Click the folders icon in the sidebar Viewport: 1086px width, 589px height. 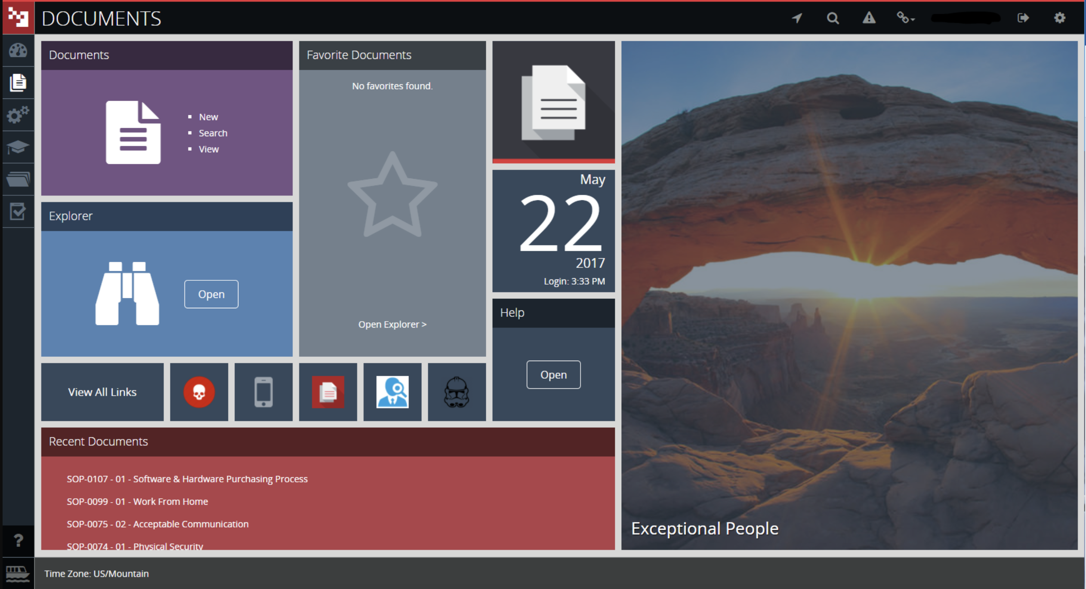coord(17,179)
